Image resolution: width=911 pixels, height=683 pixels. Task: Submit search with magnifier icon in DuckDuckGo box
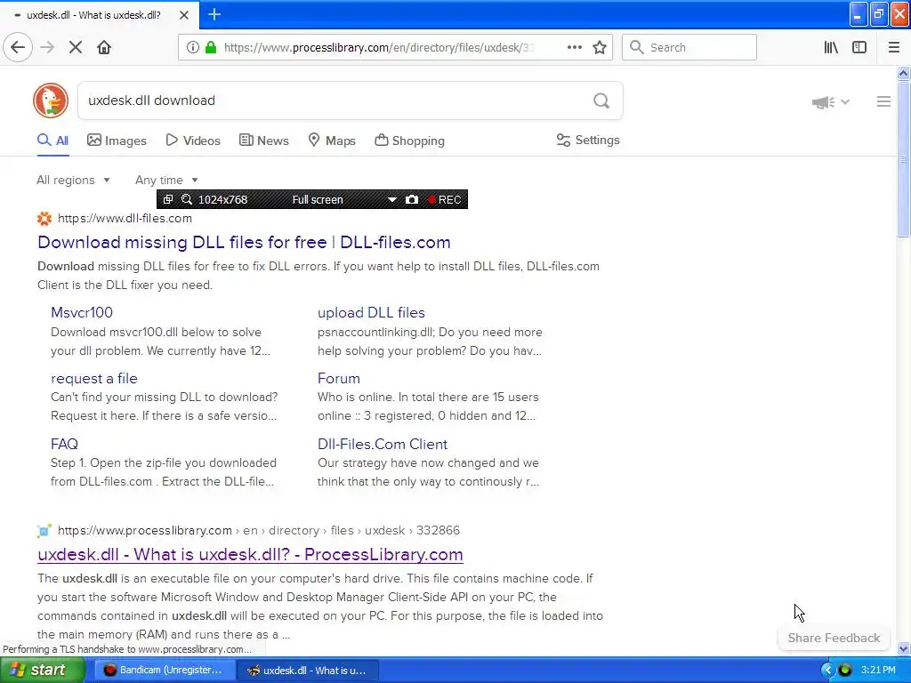601,101
